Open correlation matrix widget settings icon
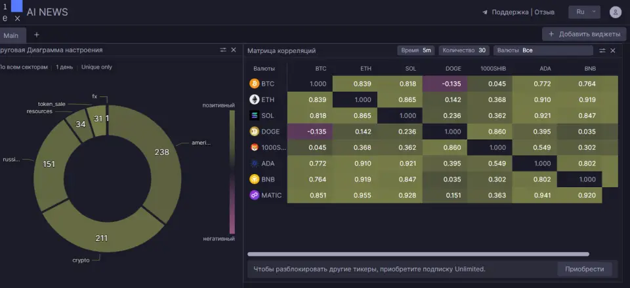Screen dimensions: 630x288 [x=602, y=50]
